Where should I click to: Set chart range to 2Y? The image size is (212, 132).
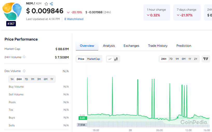(196, 59)
